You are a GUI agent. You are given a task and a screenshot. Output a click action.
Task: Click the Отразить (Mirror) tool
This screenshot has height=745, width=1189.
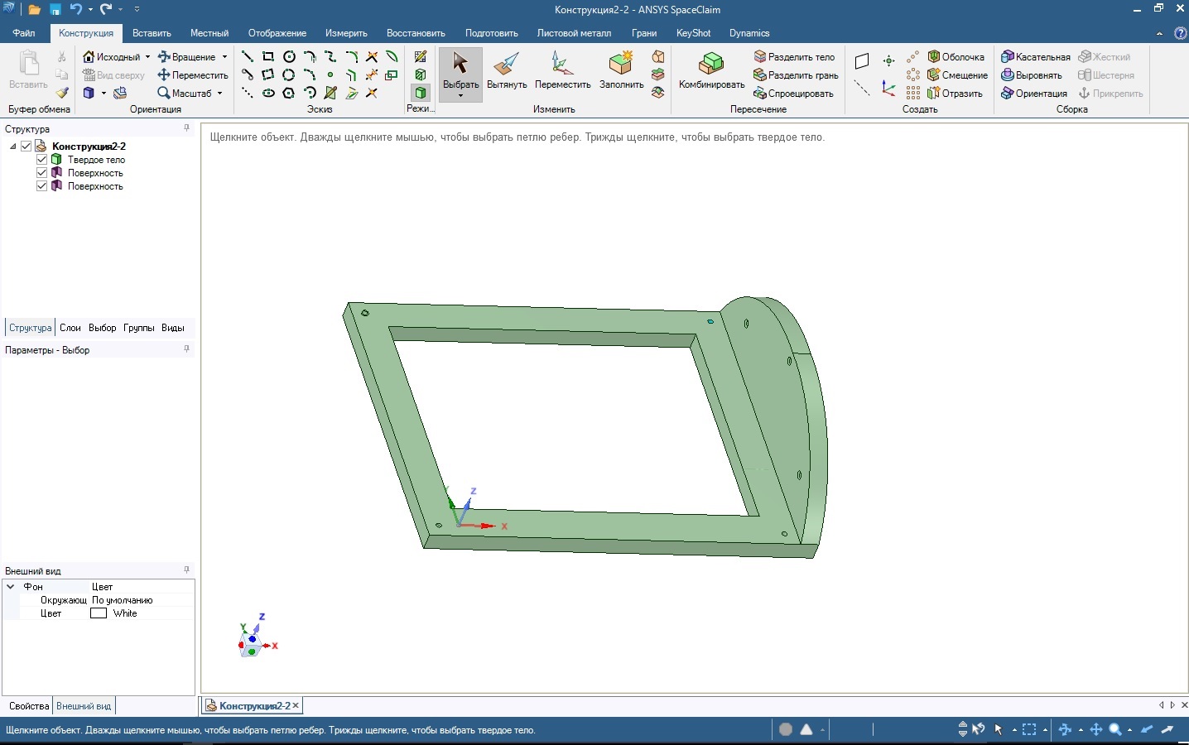tap(955, 94)
